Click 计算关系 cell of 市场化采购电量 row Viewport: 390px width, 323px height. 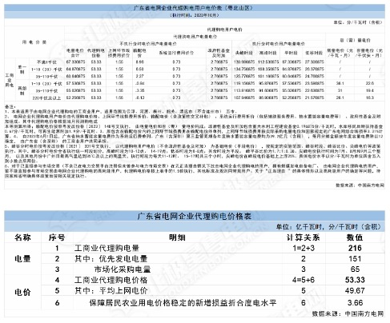coord(304,269)
